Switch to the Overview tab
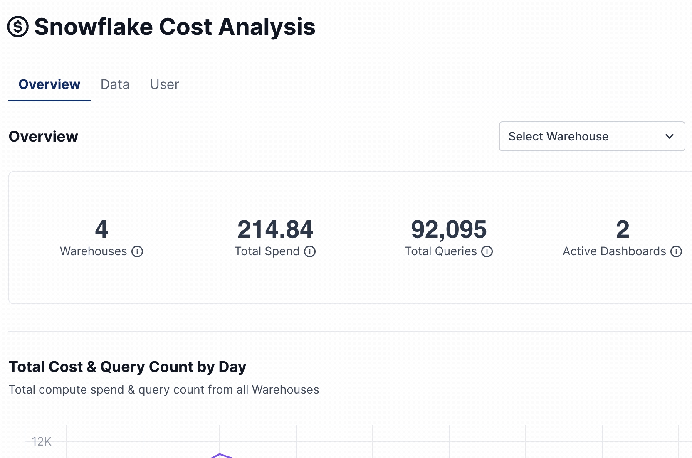The height and width of the screenshot is (458, 692). 49,84
